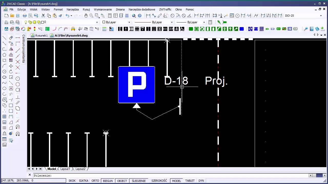This screenshot has height=184, width=328.
Task: Open the ByLayer lineweight dropdown
Action: click(x=204, y=22)
